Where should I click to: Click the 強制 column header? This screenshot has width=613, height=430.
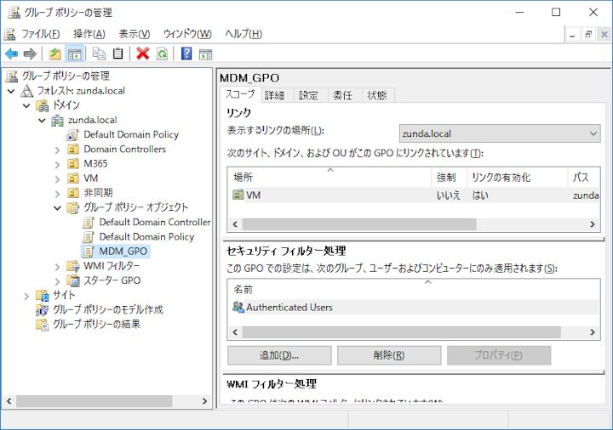449,178
